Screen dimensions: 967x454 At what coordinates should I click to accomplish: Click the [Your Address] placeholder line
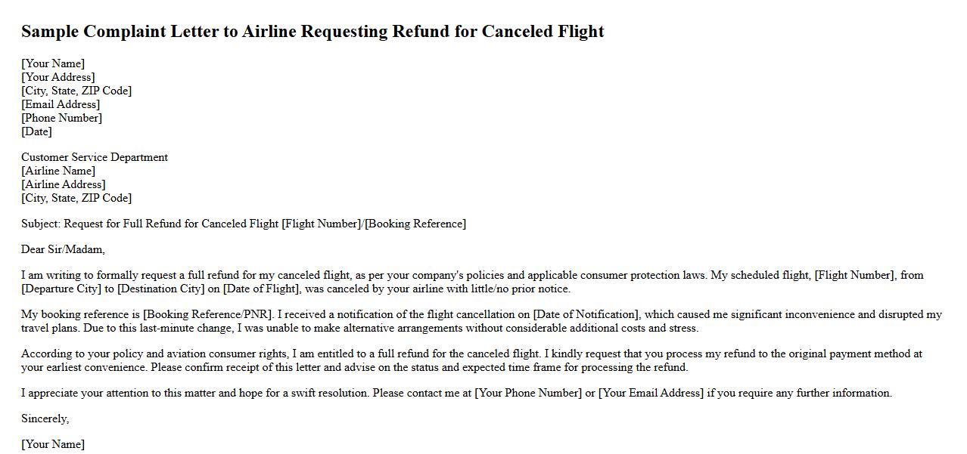[x=58, y=77]
